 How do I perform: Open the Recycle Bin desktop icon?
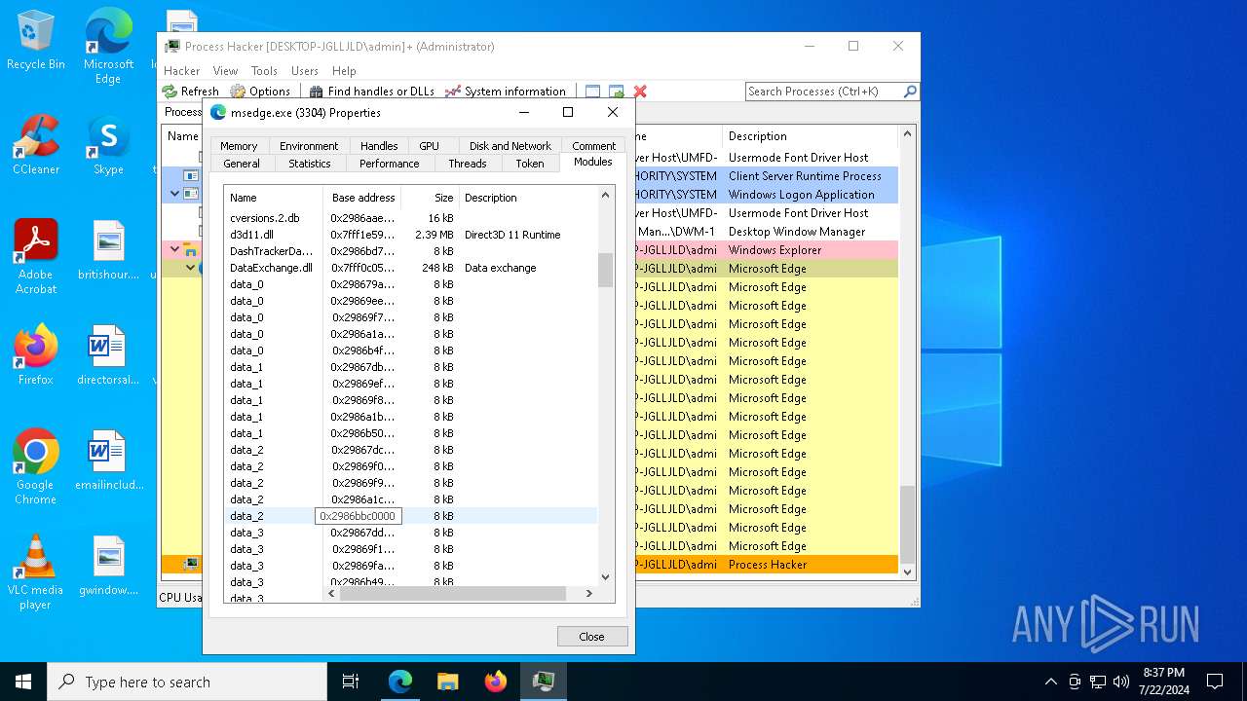(x=36, y=41)
